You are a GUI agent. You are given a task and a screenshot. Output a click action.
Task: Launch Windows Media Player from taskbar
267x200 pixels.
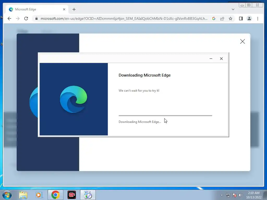[x=39, y=195]
